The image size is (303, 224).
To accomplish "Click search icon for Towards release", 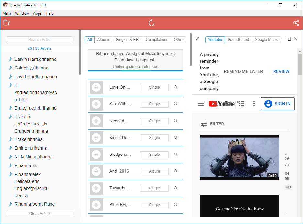I will tap(176, 188).
